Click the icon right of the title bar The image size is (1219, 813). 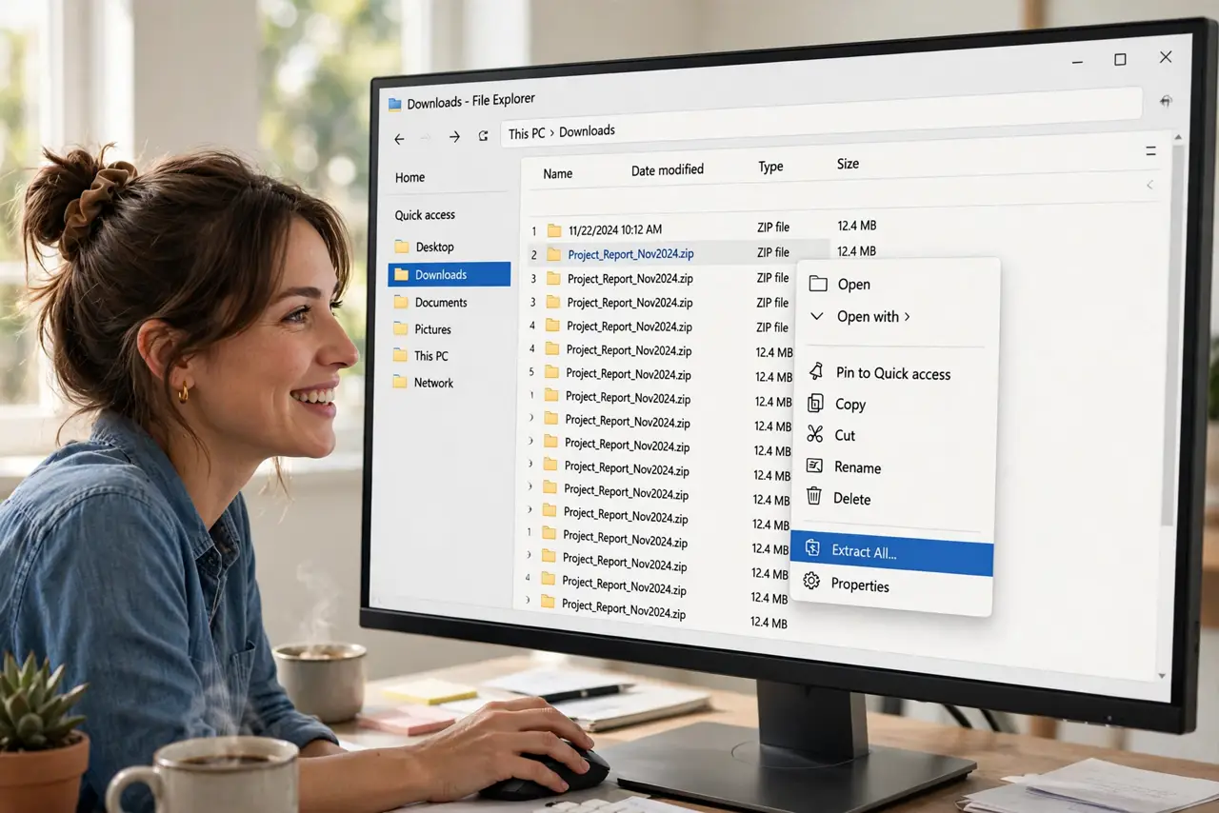pos(1166,101)
